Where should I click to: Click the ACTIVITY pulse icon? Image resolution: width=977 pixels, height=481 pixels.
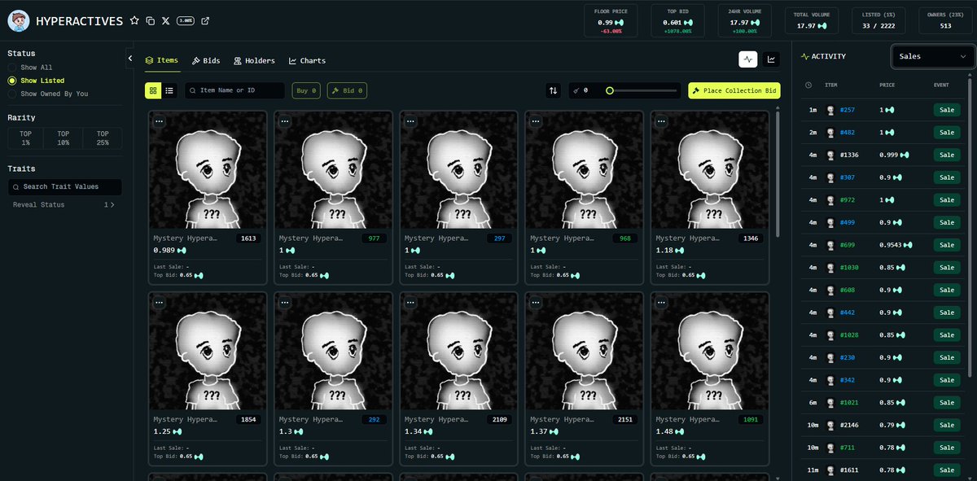805,57
